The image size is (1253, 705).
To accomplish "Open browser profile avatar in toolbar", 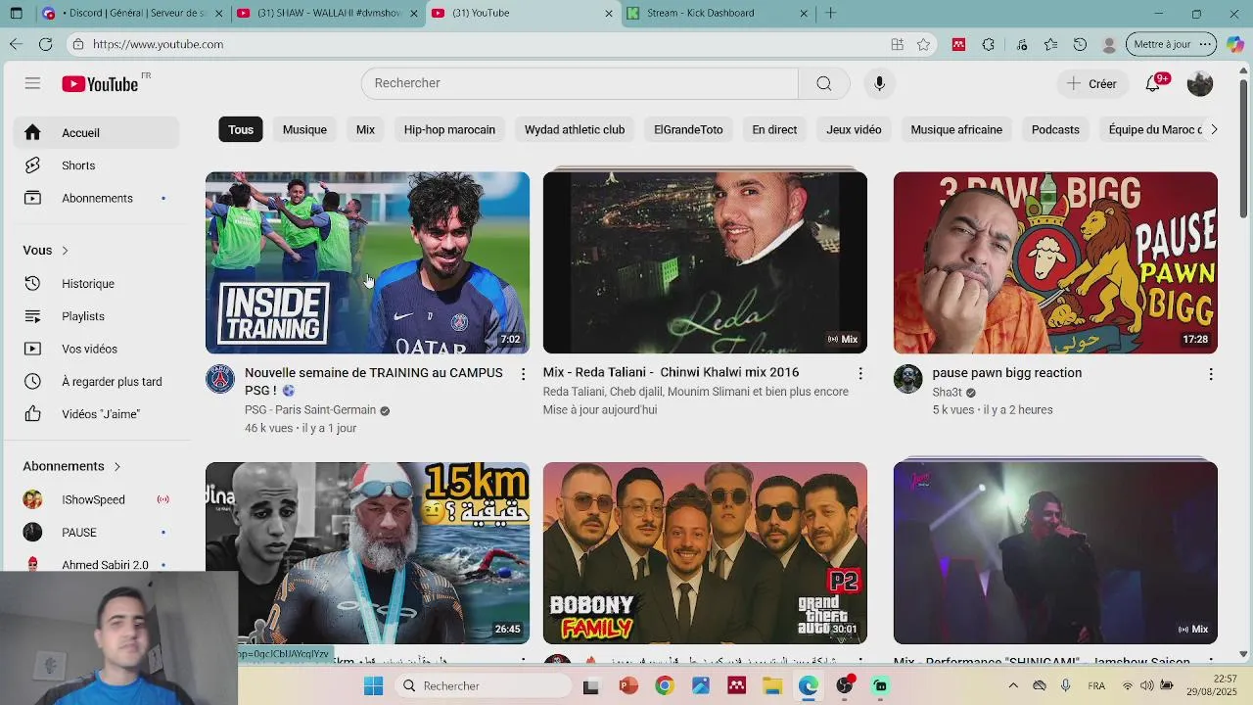I will pos(1109,44).
